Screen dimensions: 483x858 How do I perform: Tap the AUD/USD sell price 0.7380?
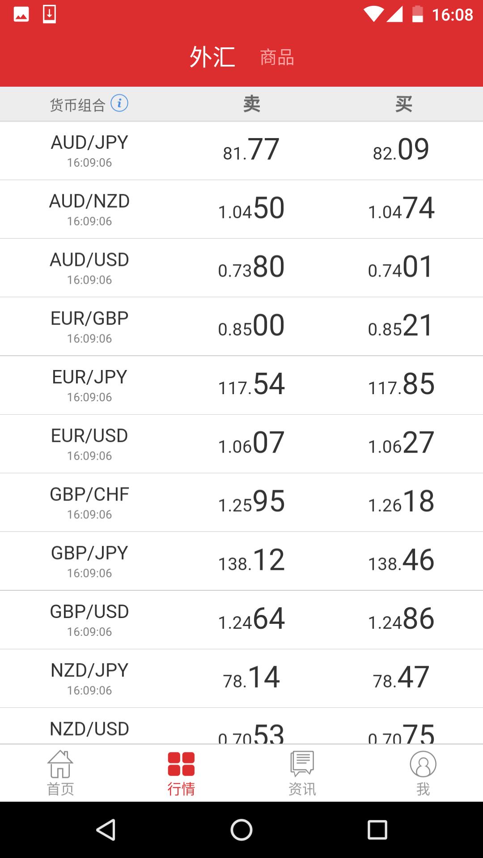251,267
